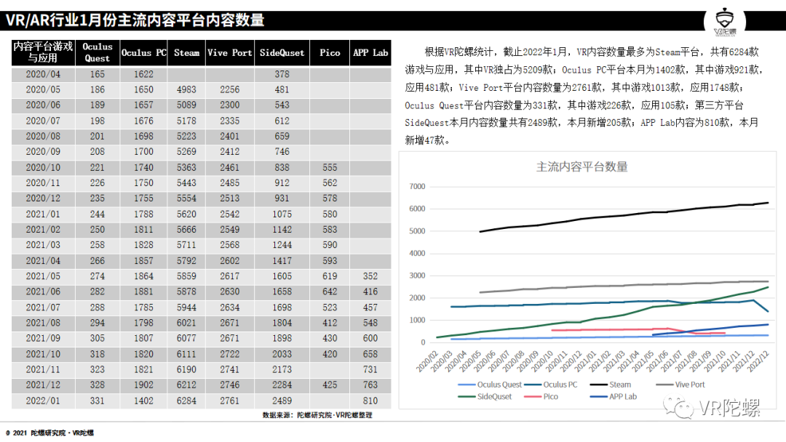Click the 7000 y-axis label
786x442 pixels.
[x=417, y=186]
